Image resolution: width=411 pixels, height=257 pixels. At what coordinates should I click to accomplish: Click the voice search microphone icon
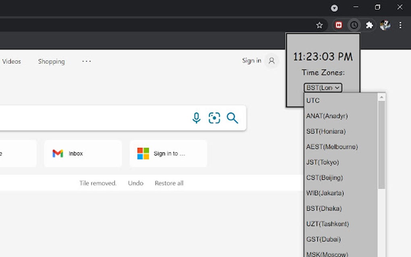tap(196, 118)
